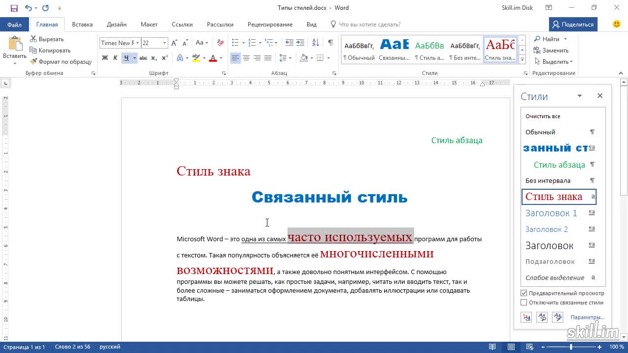Open the Style Inspector in Styles pane

point(542,317)
